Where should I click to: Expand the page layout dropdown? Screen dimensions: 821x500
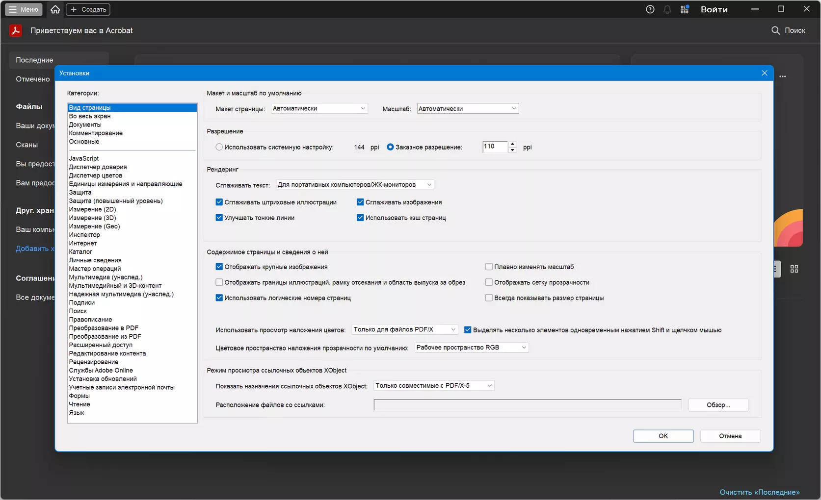pyautogui.click(x=319, y=108)
